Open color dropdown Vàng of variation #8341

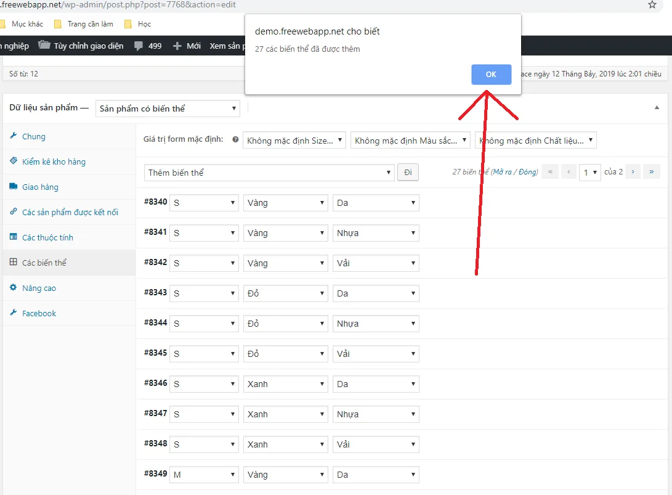click(285, 233)
